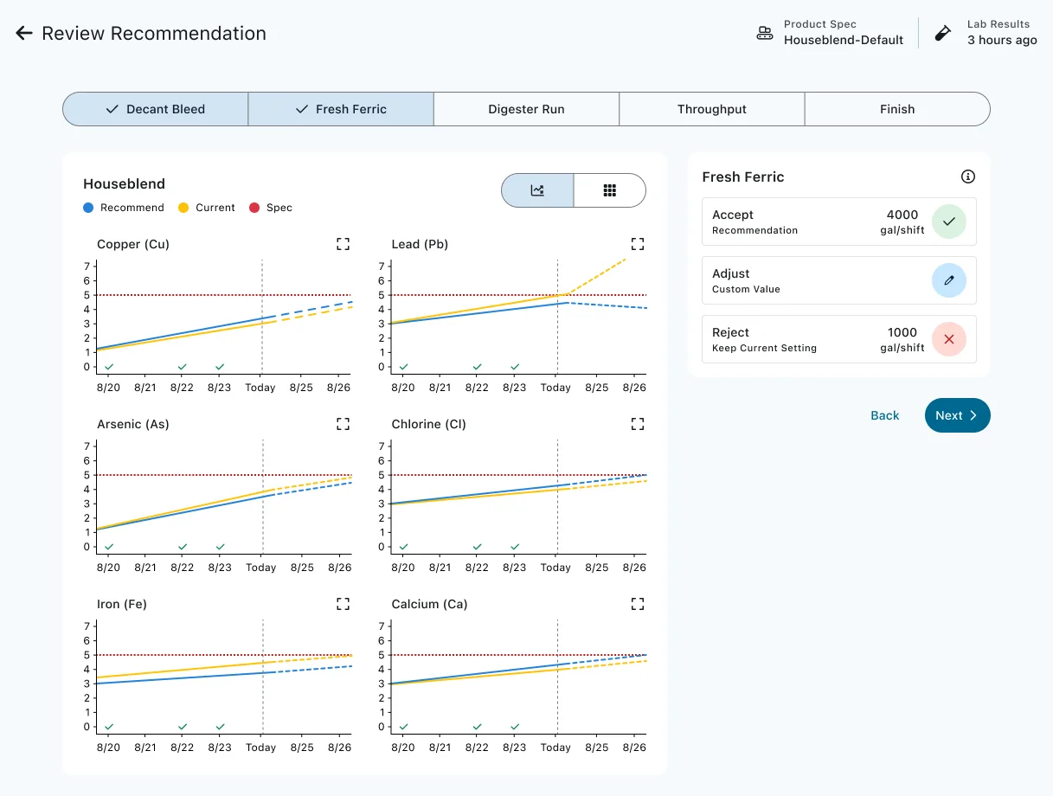Click the 1000 gal/shift value
The image size is (1053, 796).
point(902,339)
